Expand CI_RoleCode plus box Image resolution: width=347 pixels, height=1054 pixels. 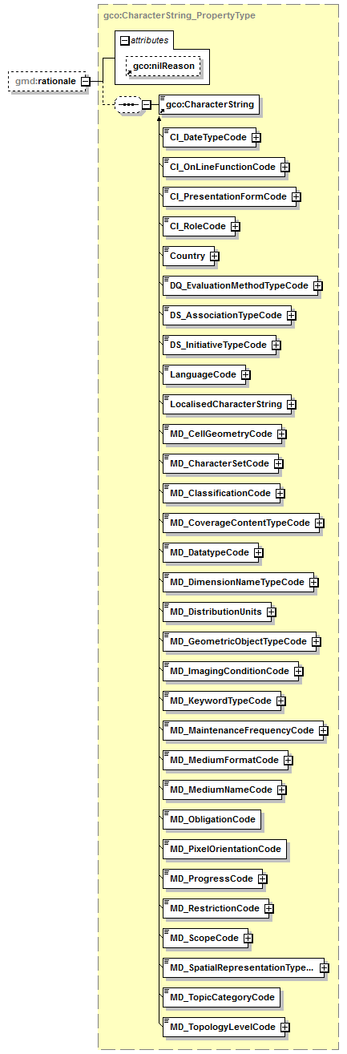coord(235,227)
